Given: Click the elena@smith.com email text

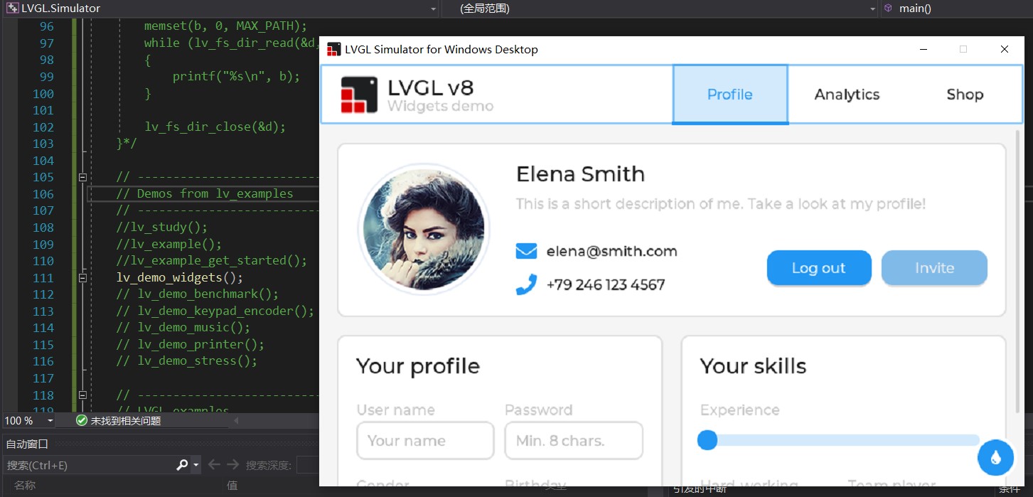Looking at the screenshot, I should (x=611, y=251).
